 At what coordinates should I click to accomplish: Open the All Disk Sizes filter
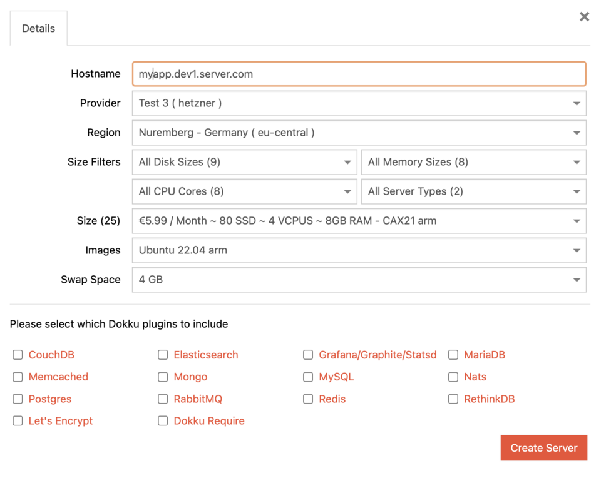245,162
